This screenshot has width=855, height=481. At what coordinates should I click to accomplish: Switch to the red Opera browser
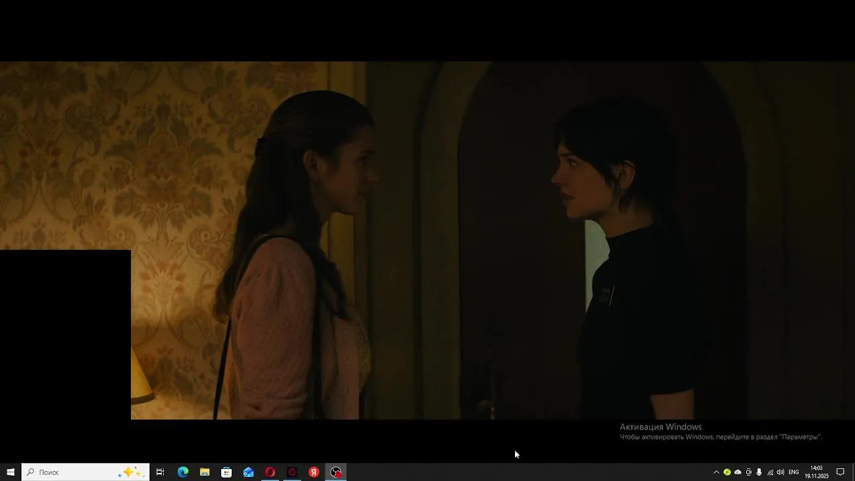click(x=271, y=472)
